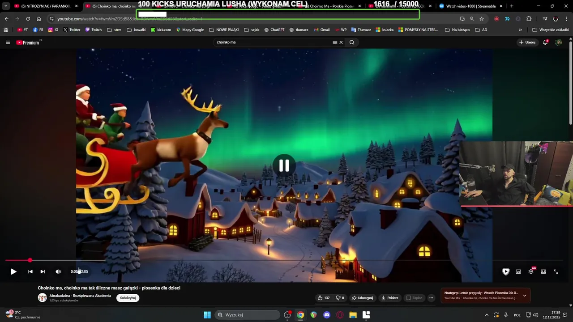Open File Explorer from the taskbar
The image size is (573, 322).
(x=353, y=315)
